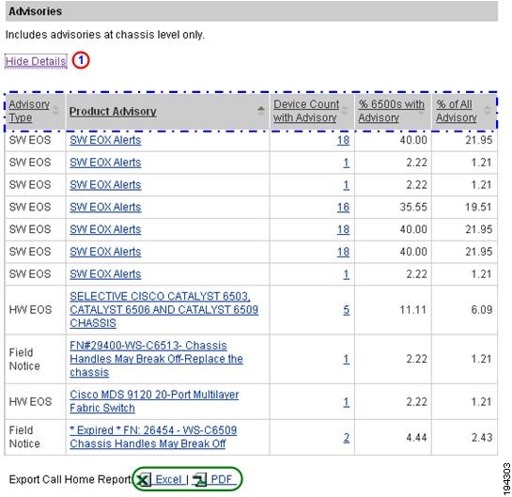Open FN#29400-WS-C6513 chassis handles field notice
This screenshot has height=497, width=512.
tap(156, 359)
